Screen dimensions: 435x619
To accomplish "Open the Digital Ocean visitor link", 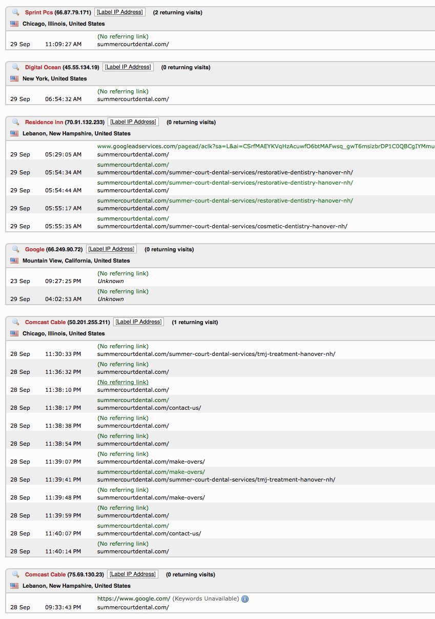I will coord(43,67).
